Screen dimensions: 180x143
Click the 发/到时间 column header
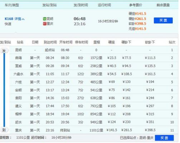coord(81,5)
